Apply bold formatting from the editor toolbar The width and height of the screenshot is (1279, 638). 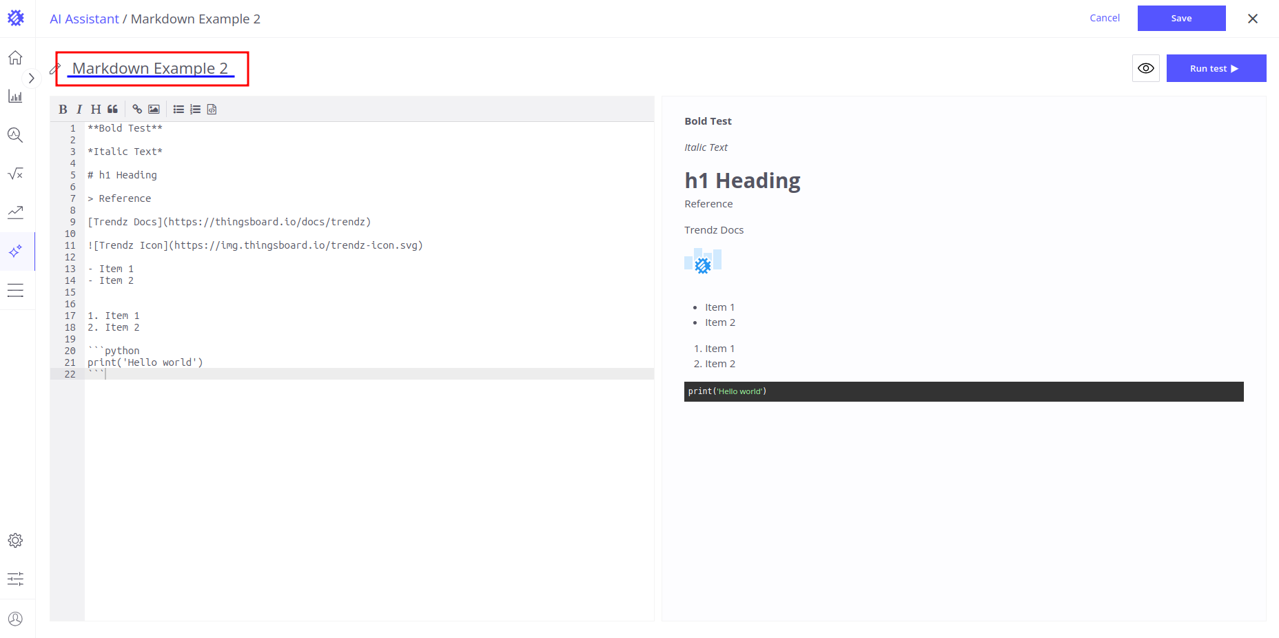tap(63, 110)
